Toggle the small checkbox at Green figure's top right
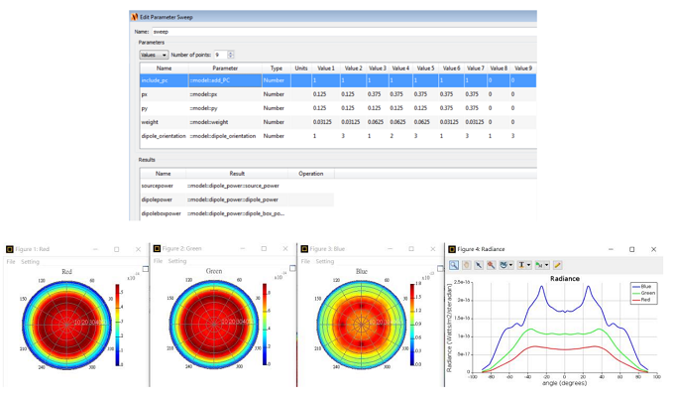The image size is (674, 400). point(292,268)
